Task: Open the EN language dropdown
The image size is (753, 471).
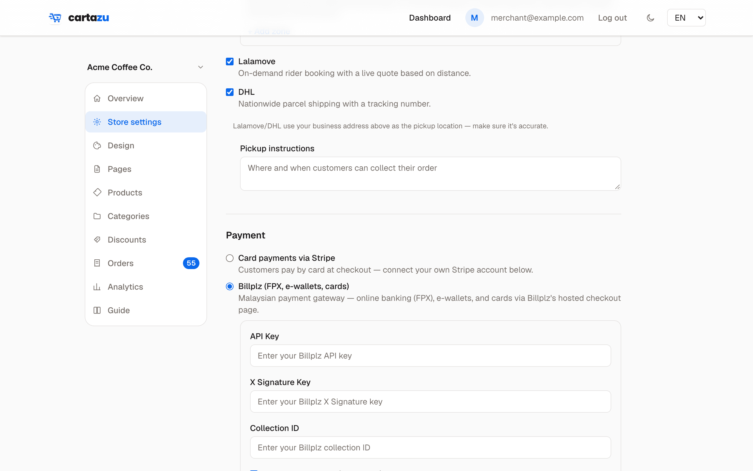Action: pos(686,18)
